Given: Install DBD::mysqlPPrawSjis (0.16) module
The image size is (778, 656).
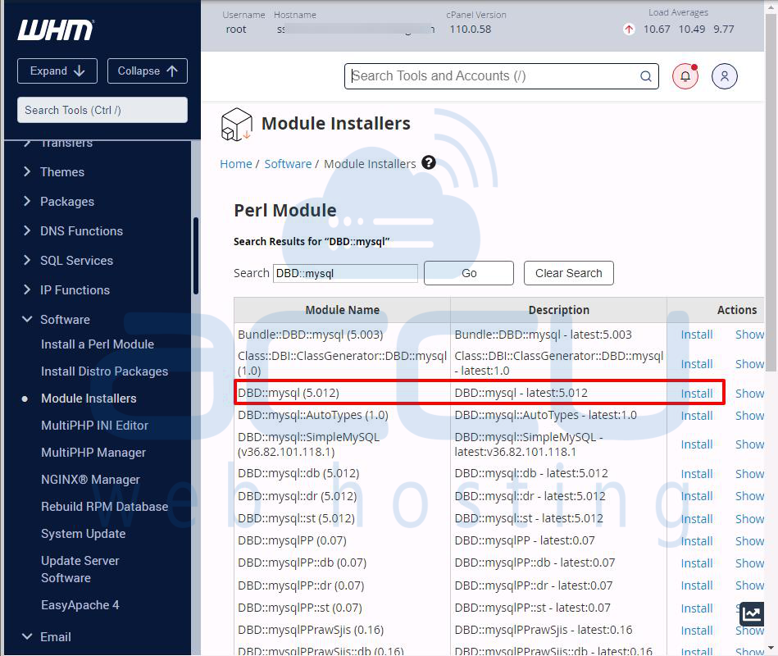Looking at the screenshot, I should click(x=697, y=631).
